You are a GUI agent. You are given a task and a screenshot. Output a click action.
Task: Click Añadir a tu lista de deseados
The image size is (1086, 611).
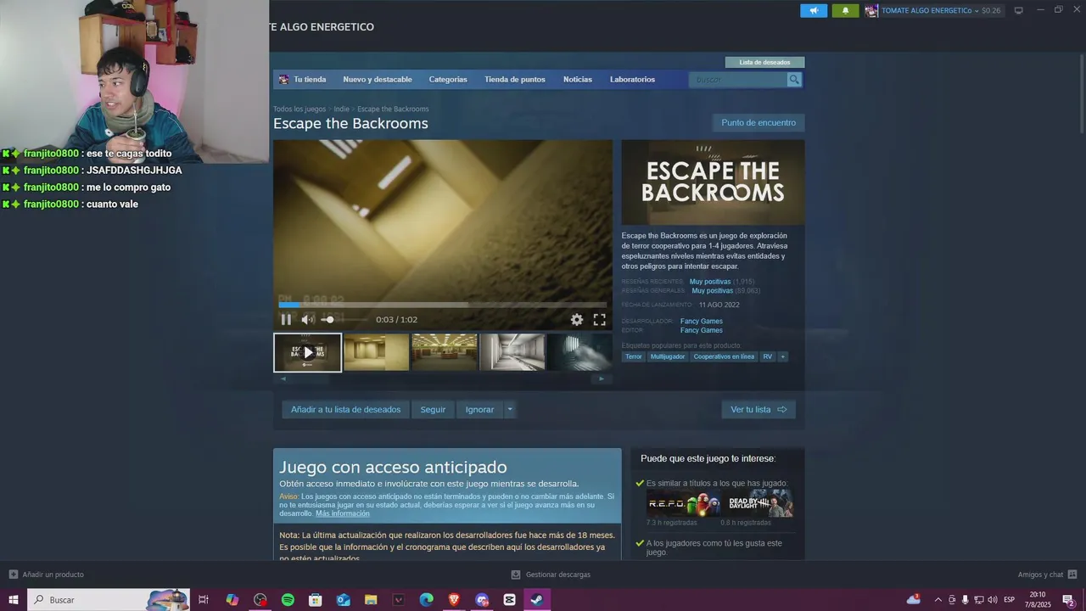[x=345, y=410]
